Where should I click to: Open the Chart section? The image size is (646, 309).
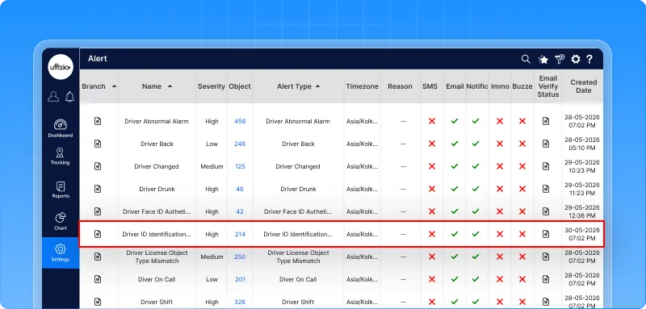point(60,221)
